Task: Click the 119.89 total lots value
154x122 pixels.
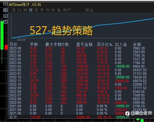Action: (35, 117)
